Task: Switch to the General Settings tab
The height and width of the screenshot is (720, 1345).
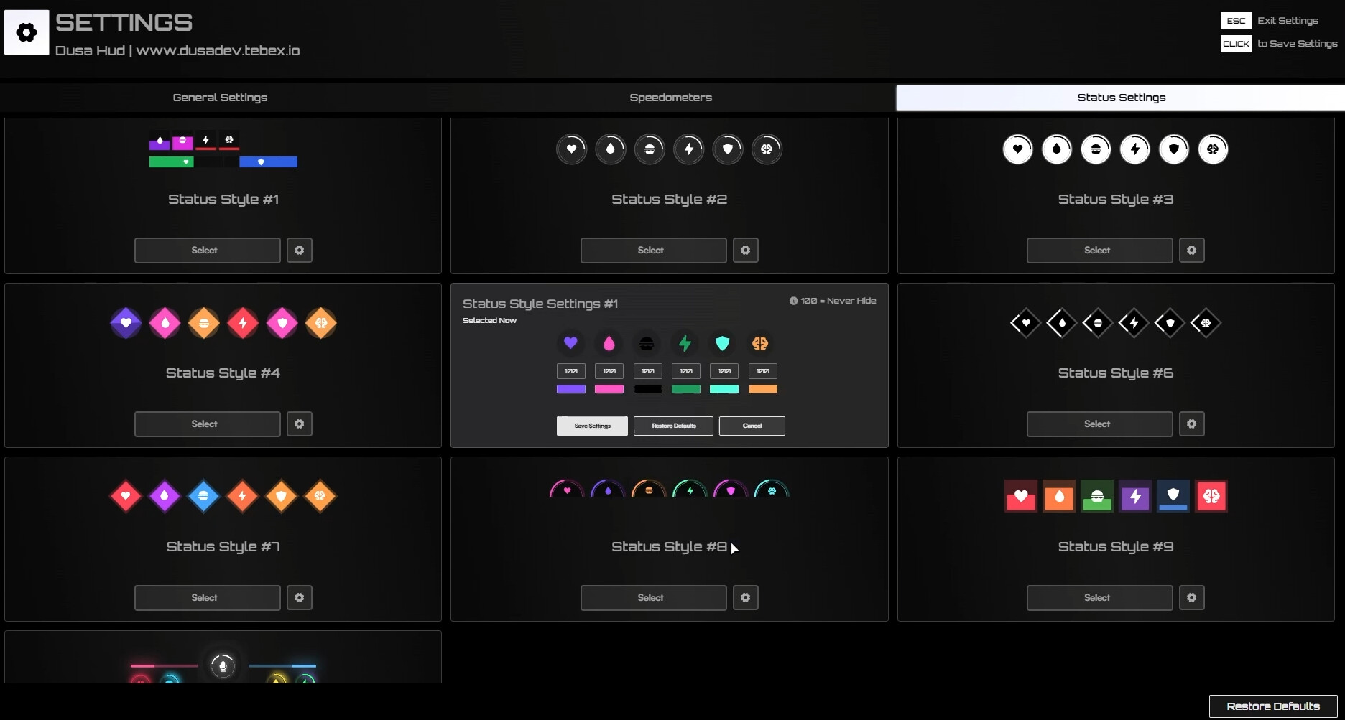Action: tap(220, 97)
